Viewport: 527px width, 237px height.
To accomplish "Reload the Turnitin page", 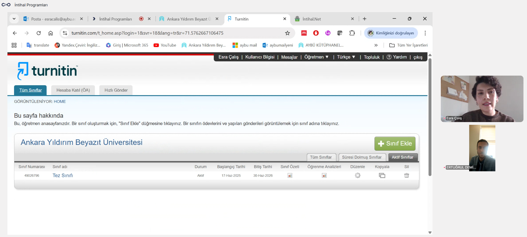I will [x=39, y=33].
